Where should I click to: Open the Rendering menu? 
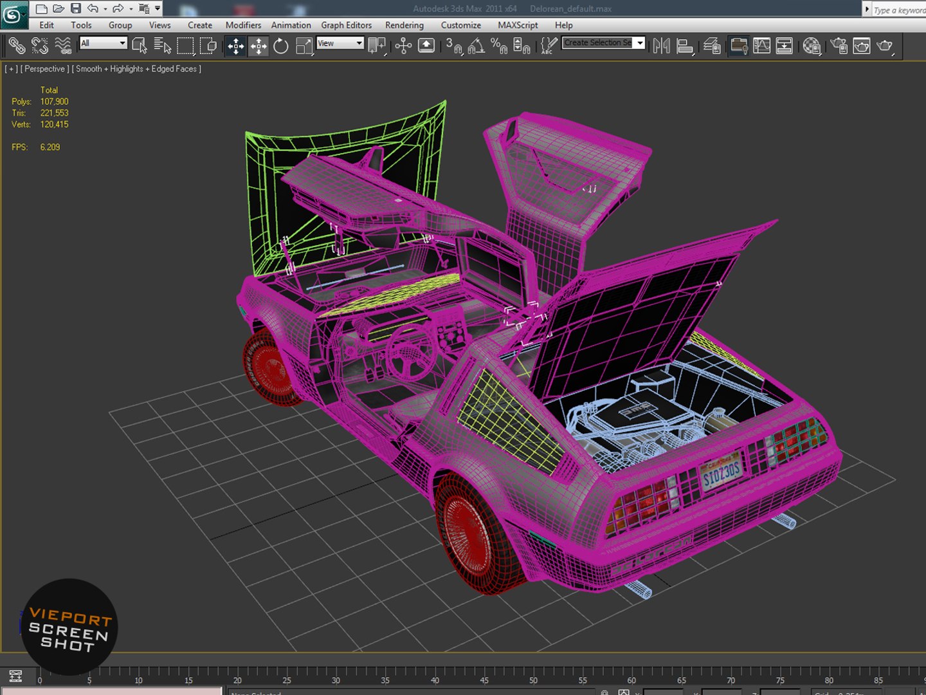click(x=404, y=25)
